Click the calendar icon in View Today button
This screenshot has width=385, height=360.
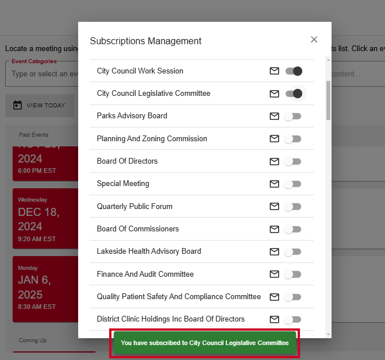tap(17, 105)
